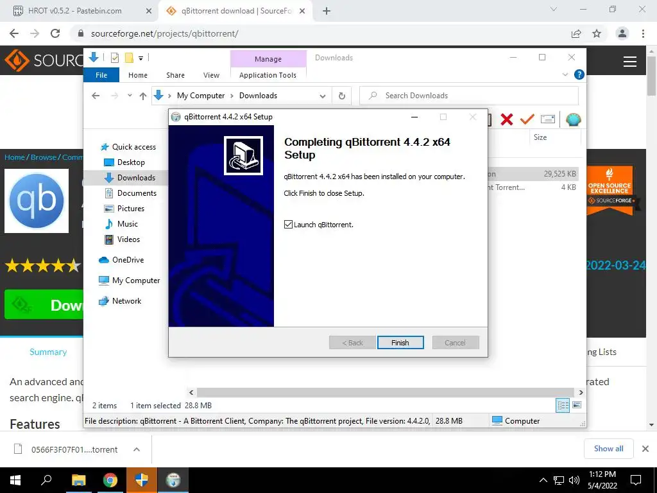Click Show all downloads button
The width and height of the screenshot is (657, 493).
coord(608,449)
